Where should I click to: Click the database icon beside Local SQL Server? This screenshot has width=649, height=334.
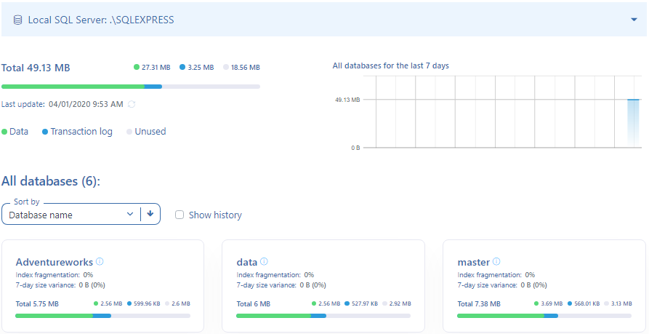(17, 20)
